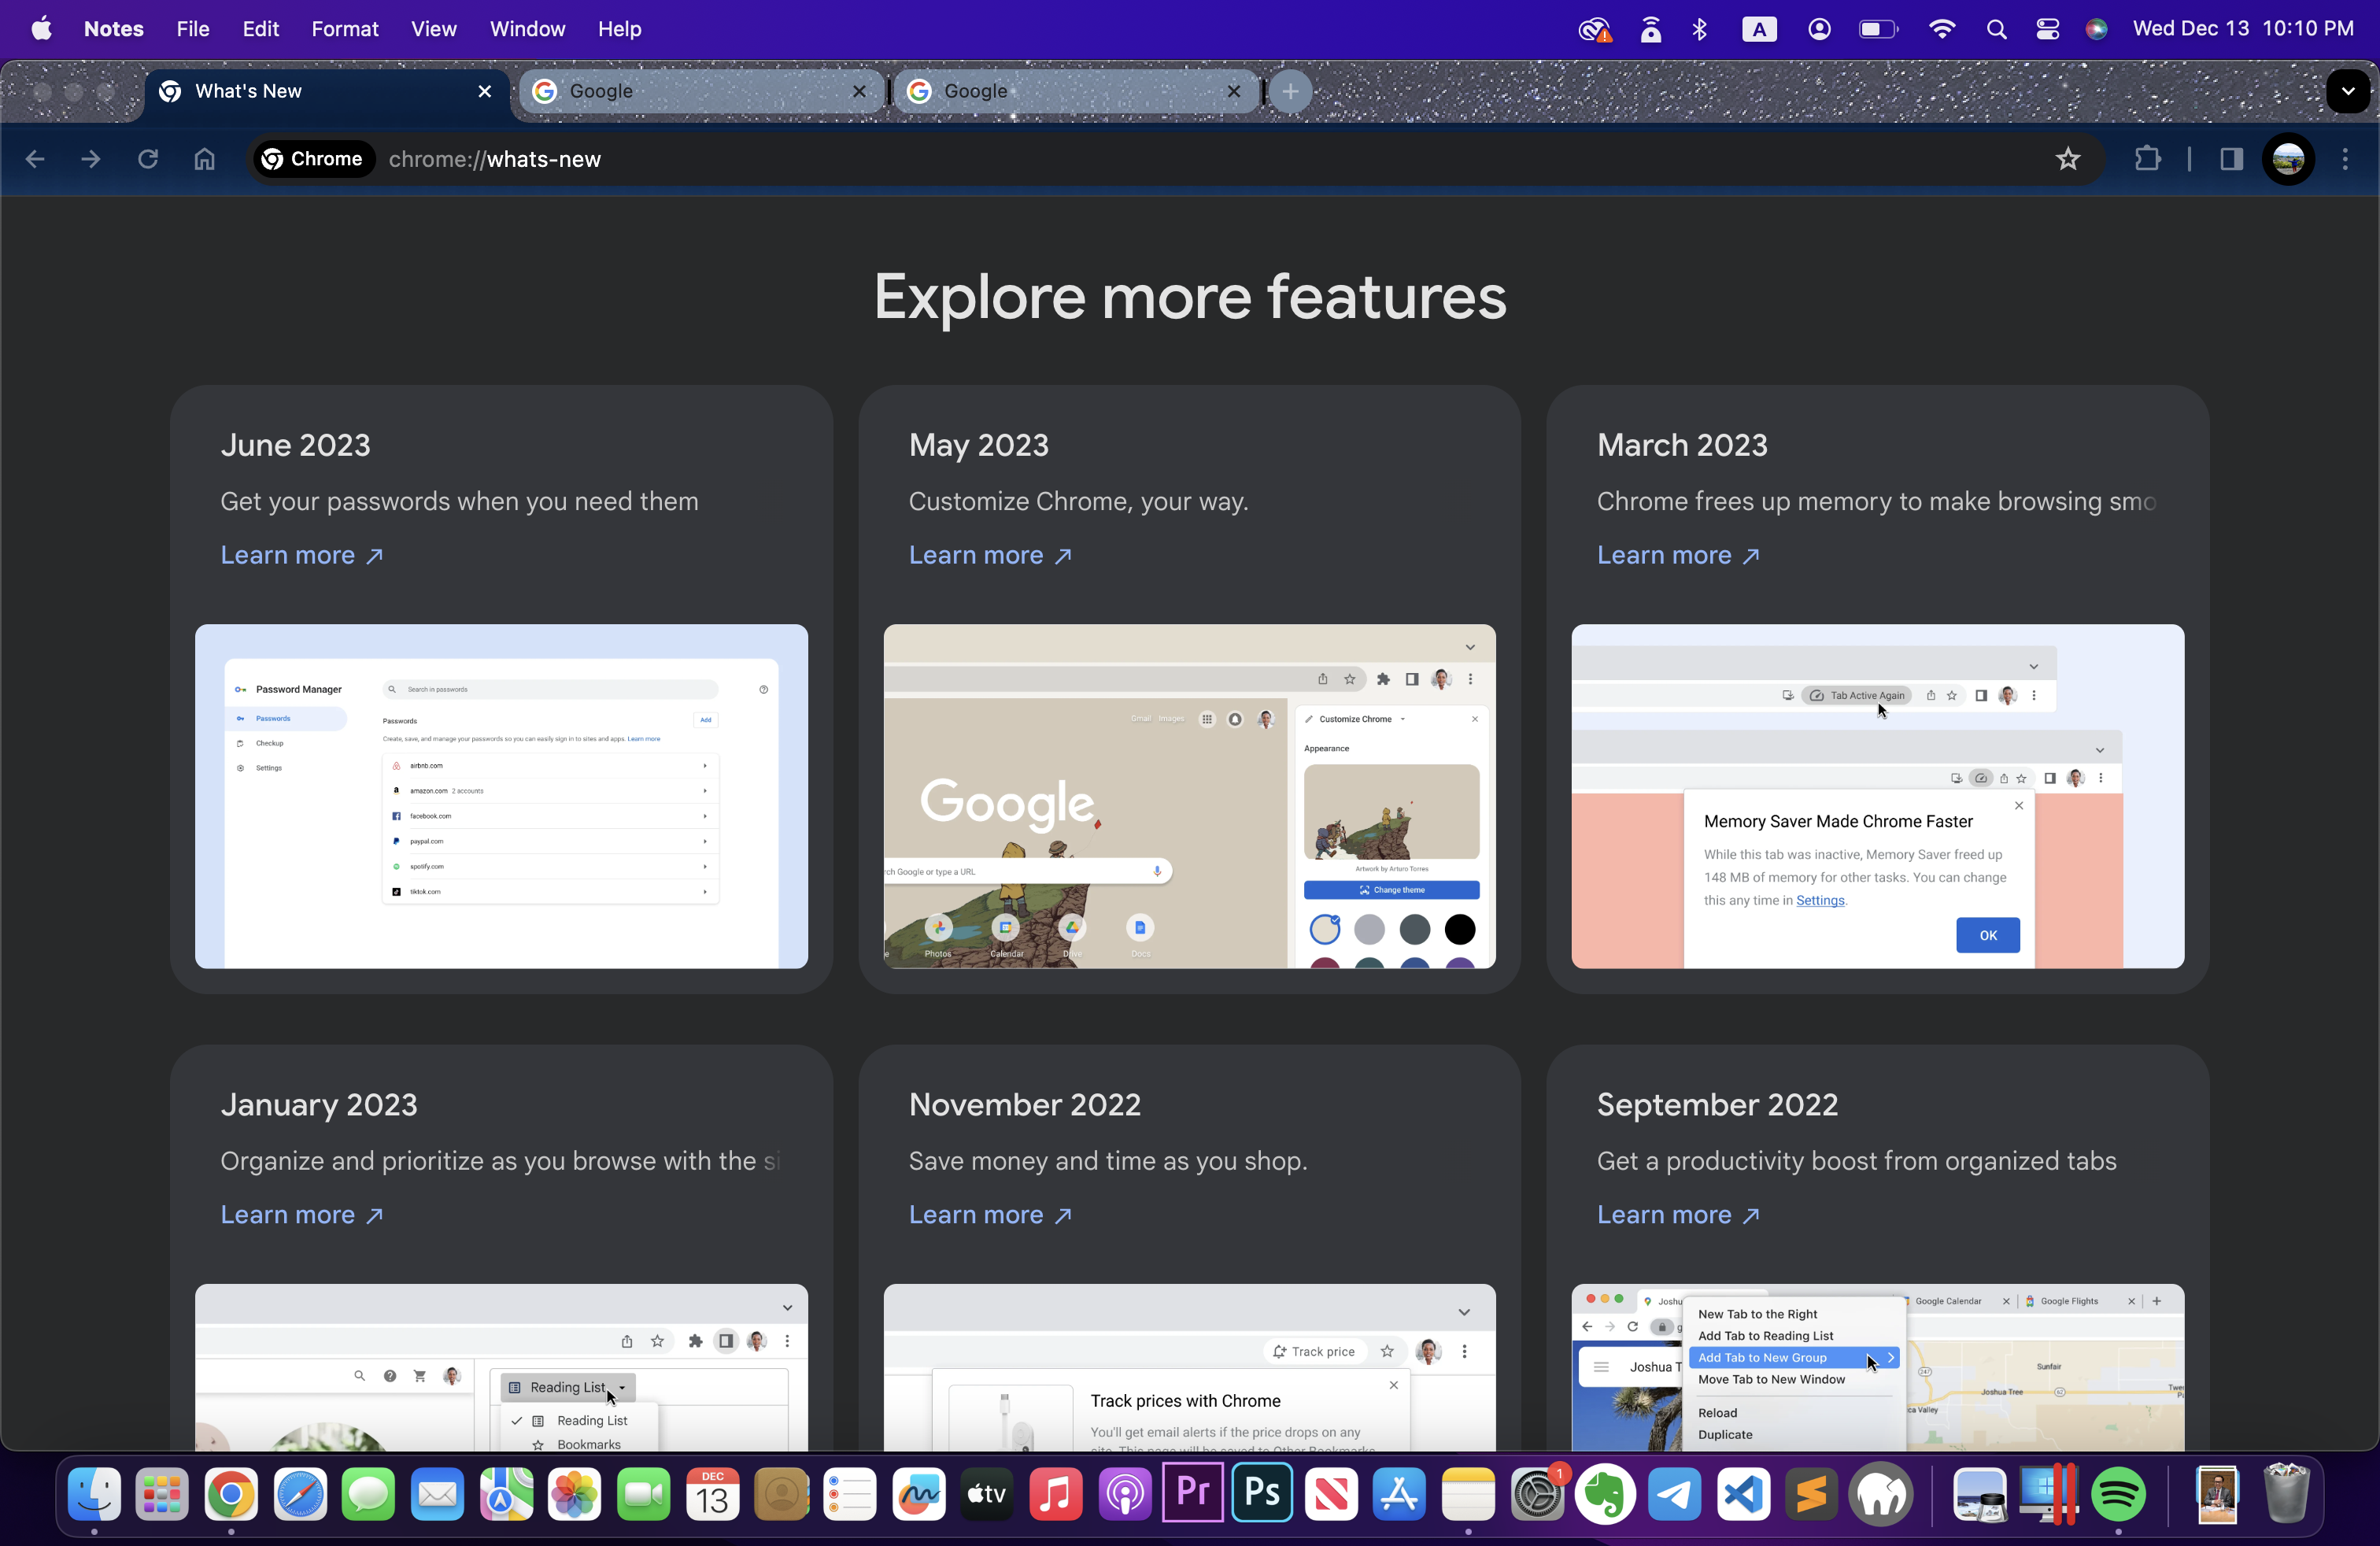Screen dimensions: 2380x1546
Task: Open a new tab with plus button
Action: [1290, 92]
